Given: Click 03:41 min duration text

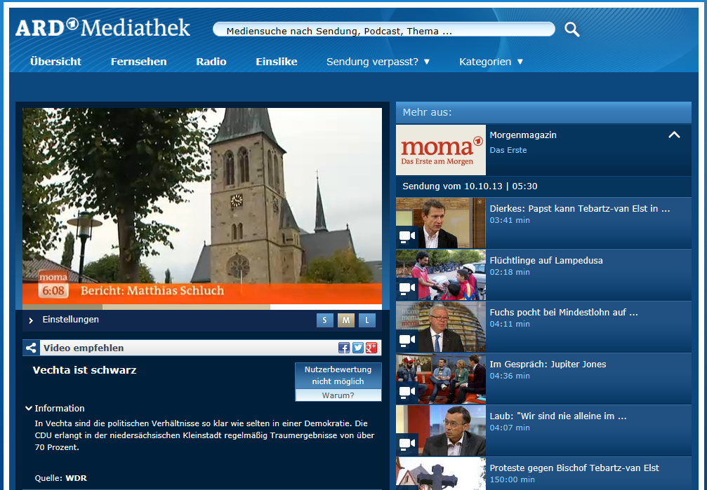Looking at the screenshot, I should pos(510,220).
